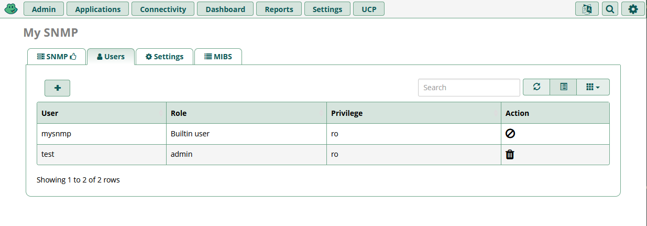Open the Connectivity menu
This screenshot has width=647, height=226.
click(163, 9)
